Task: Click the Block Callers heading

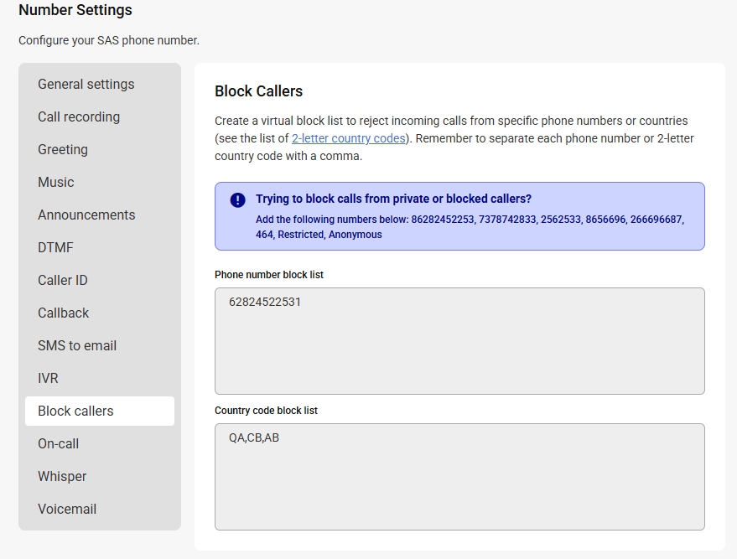Action: pyautogui.click(x=258, y=91)
